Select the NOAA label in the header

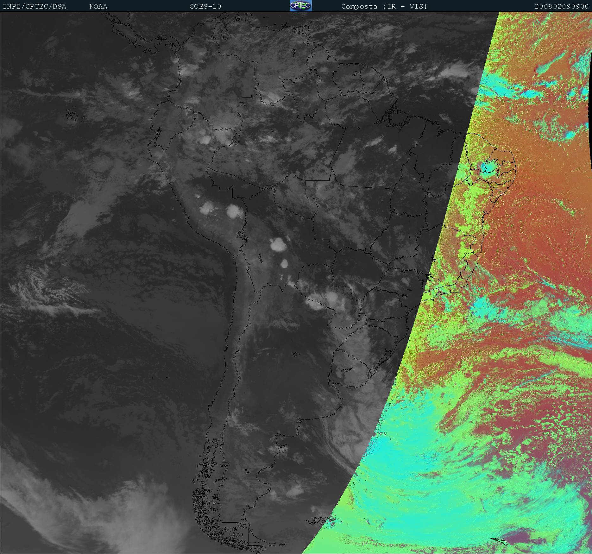98,6
